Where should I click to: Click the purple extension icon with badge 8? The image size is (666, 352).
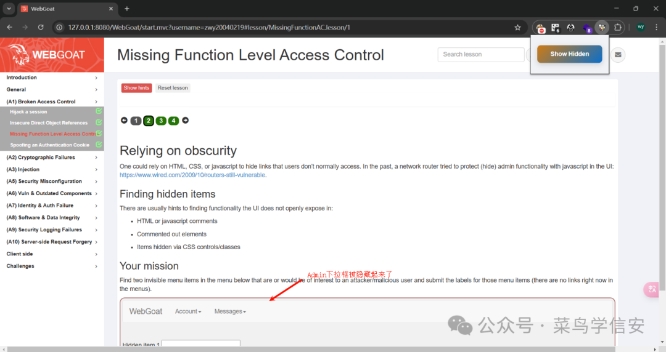click(587, 28)
